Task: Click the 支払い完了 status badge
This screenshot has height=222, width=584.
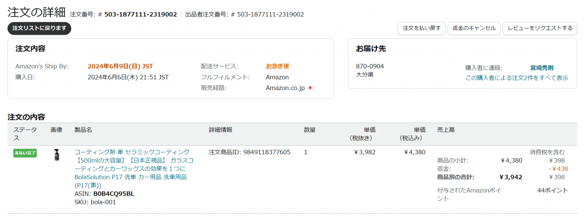Action: click(x=25, y=153)
